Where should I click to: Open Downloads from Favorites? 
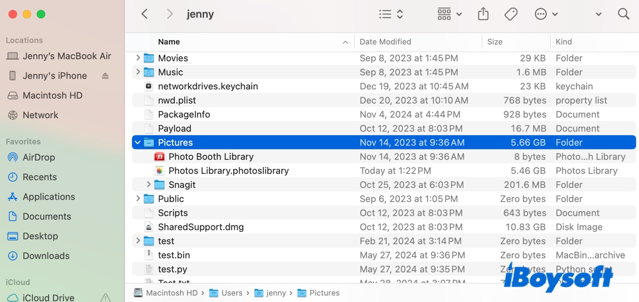[x=38, y=256]
